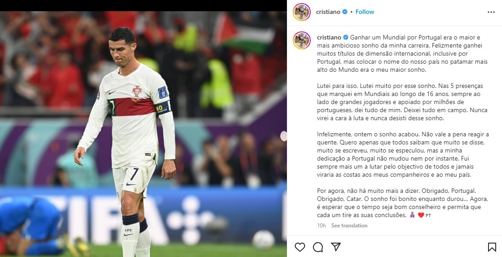This screenshot has height=257, width=502.
Task: Open the three-dot more options menu
Action: [491, 12]
